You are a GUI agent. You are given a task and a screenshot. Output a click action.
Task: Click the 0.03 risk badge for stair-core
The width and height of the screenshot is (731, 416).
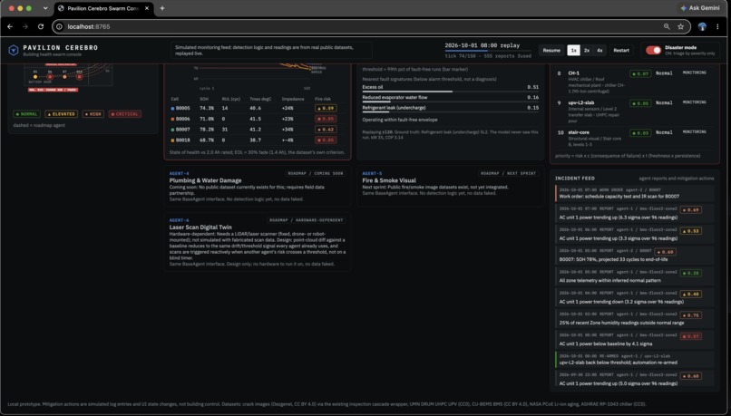point(640,133)
